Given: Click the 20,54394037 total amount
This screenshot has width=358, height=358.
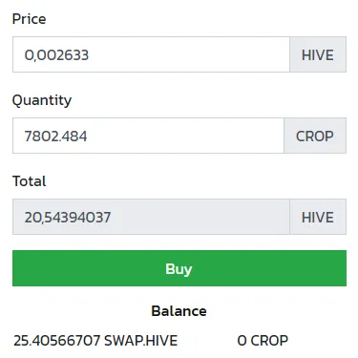Looking at the screenshot, I should (68, 218).
